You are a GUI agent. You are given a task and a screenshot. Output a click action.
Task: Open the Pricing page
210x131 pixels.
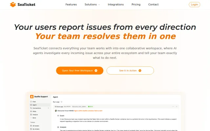(136, 5)
